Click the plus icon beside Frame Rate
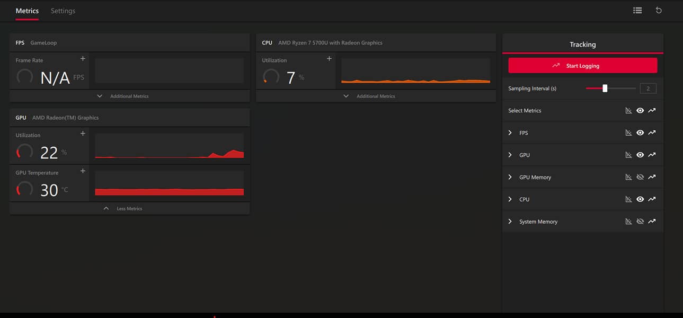 (x=83, y=59)
